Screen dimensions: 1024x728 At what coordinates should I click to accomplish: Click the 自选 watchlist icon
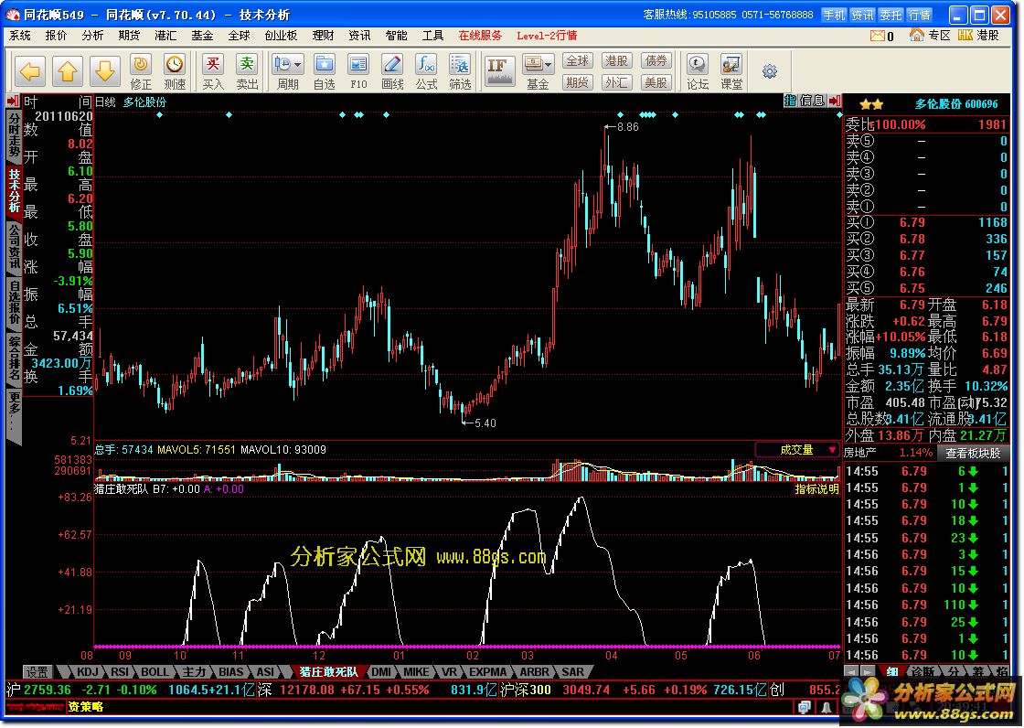[324, 72]
